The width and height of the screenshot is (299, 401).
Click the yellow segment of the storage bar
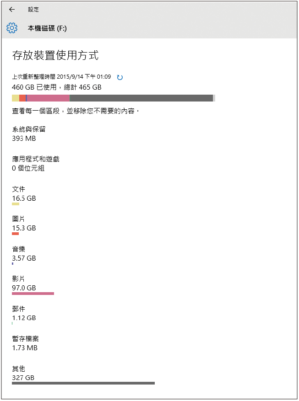point(16,98)
